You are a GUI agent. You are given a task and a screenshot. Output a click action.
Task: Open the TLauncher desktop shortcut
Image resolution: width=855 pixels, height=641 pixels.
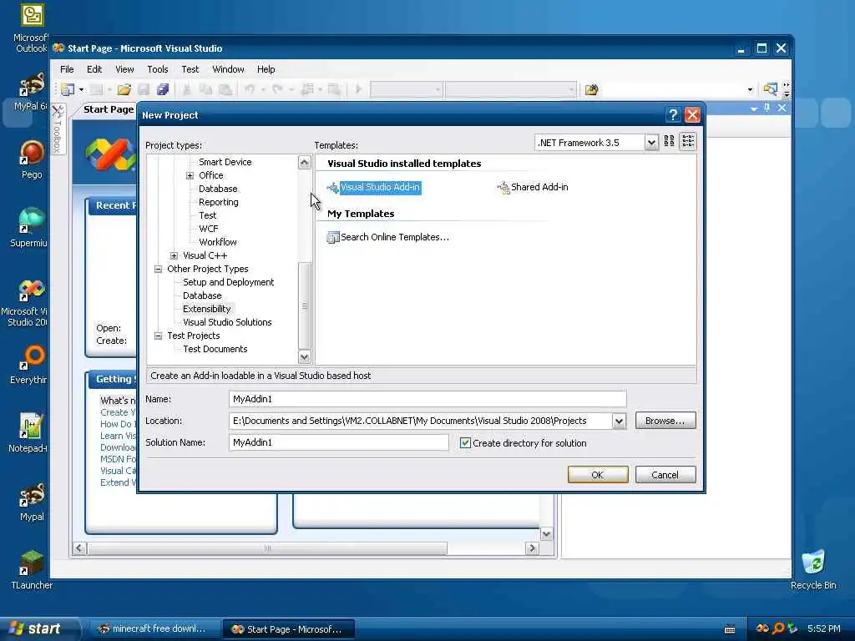[32, 570]
